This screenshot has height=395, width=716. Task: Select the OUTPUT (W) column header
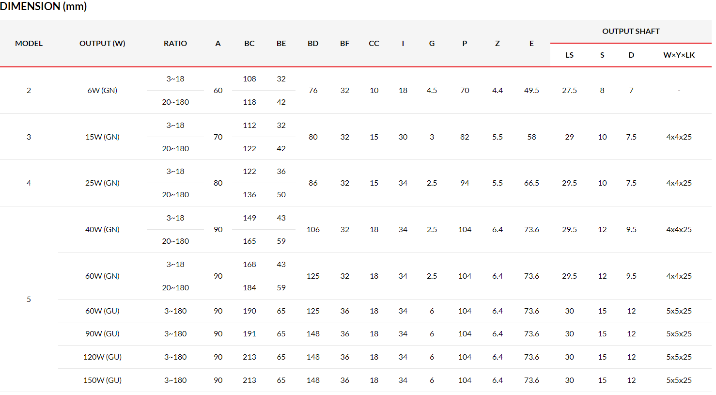point(102,43)
